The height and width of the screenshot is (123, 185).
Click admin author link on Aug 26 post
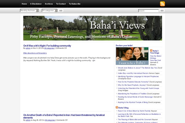[x=28, y=120]
